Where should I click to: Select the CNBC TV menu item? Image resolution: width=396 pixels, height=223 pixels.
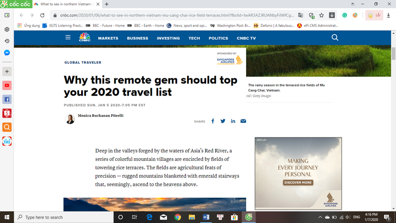[x=246, y=38]
